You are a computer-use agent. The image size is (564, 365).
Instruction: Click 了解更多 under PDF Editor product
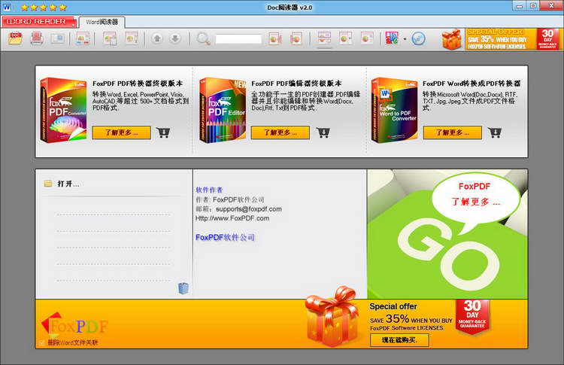click(280, 132)
